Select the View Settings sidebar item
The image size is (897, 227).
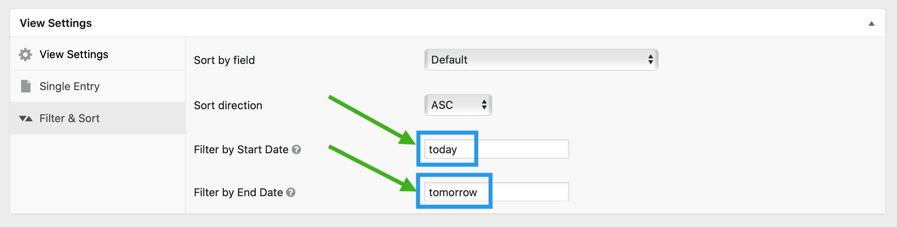[x=73, y=54]
